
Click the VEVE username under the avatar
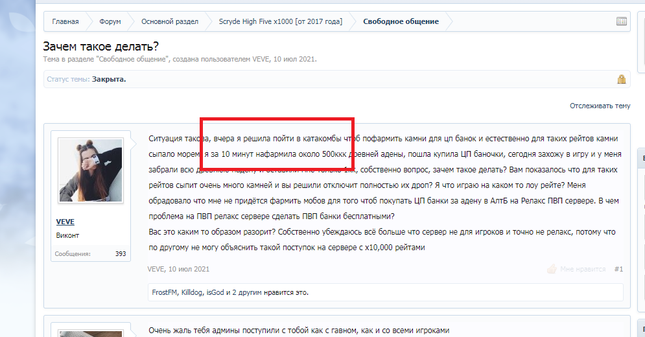coord(65,222)
